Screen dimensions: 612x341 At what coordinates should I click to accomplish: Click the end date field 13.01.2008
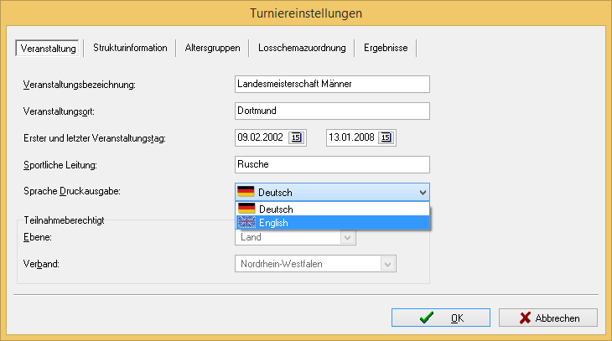tap(351, 138)
